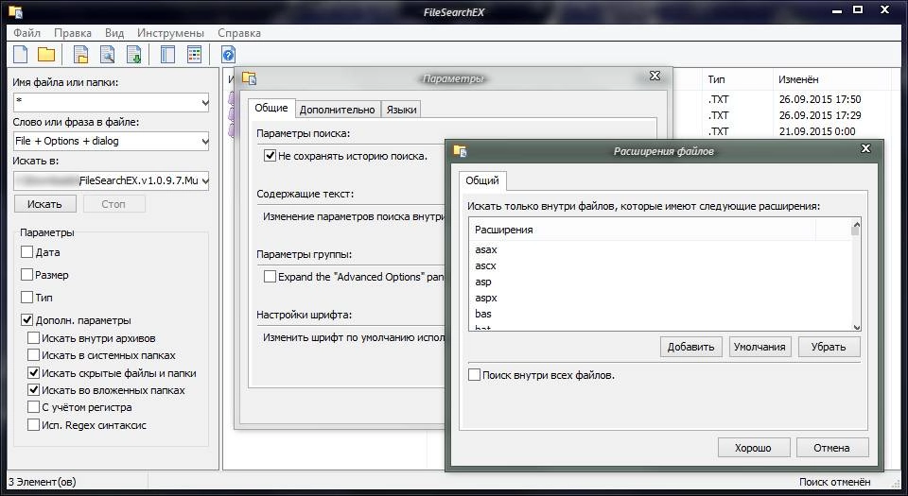Open the file name dropdown arrow
The height and width of the screenshot is (496, 908).
pyautogui.click(x=204, y=103)
